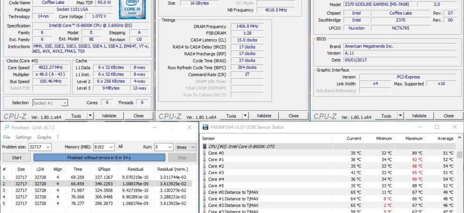Click the HWiNFO64 window title icon
This screenshot has width=464, height=213.
[205, 127]
